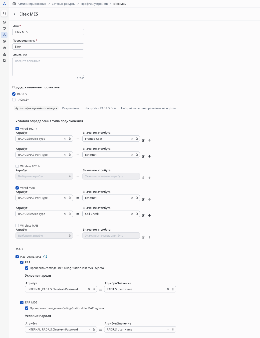Click the home icon in the sidebar
This screenshot has height=338, width=260.
4,22
